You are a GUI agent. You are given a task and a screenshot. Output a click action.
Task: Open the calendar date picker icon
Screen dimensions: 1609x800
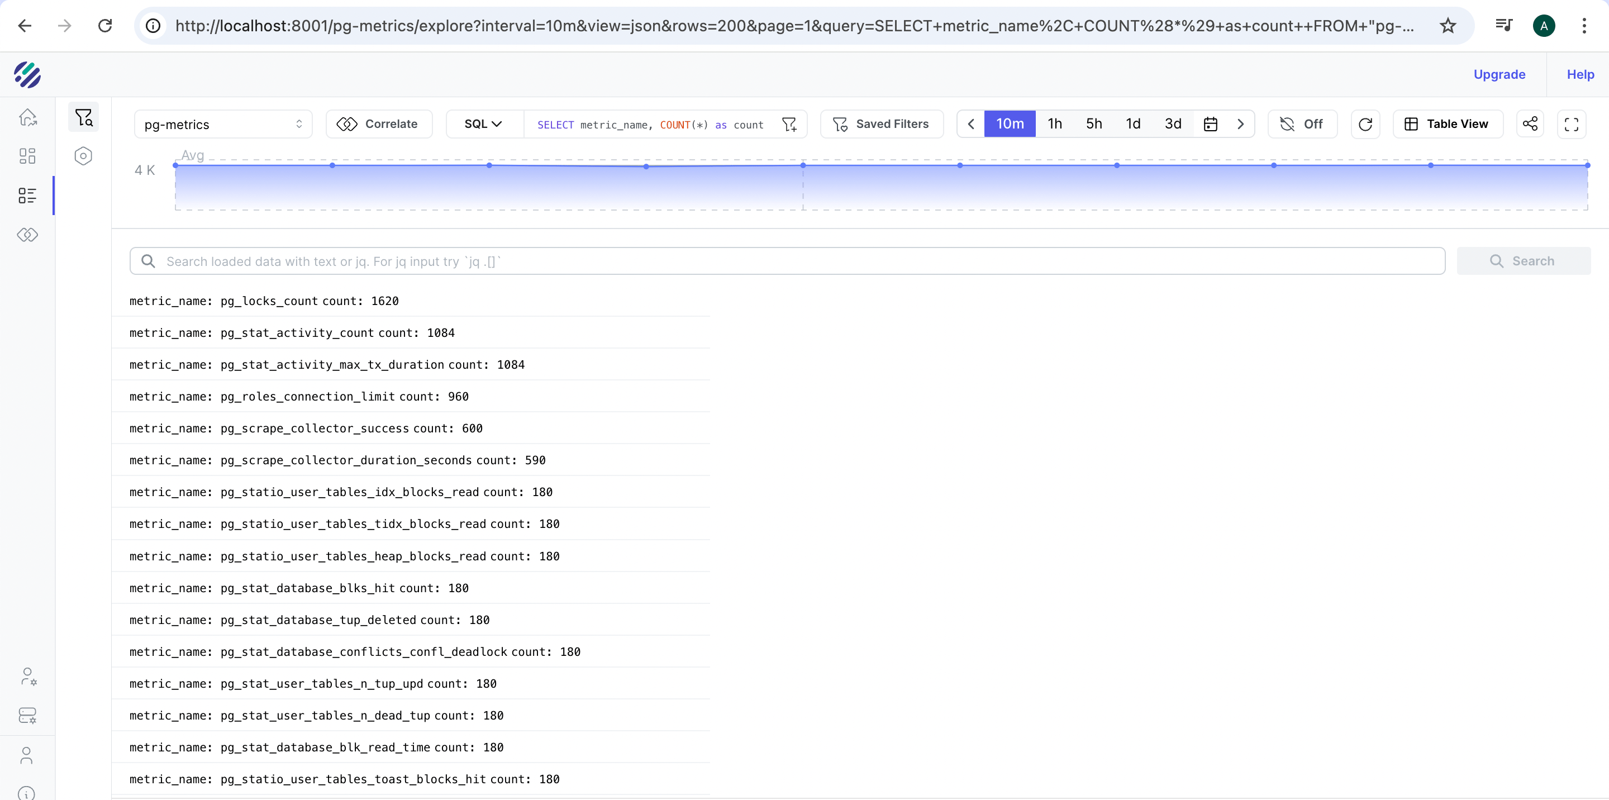(1210, 123)
